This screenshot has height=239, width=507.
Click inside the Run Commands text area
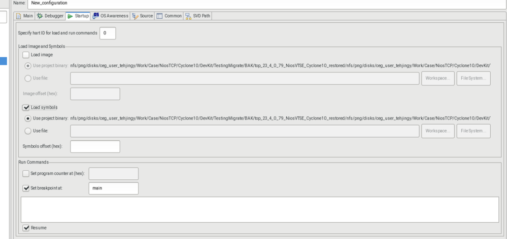point(260,210)
